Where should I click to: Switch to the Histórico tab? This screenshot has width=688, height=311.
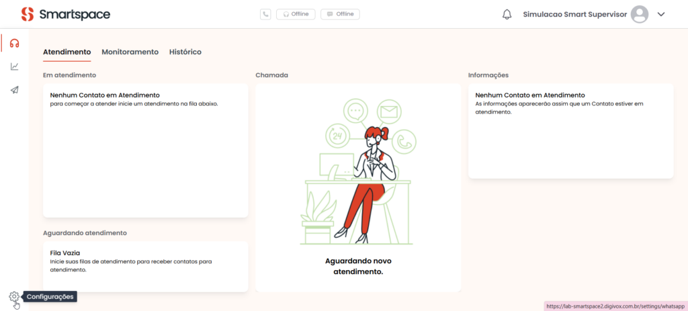tap(185, 52)
